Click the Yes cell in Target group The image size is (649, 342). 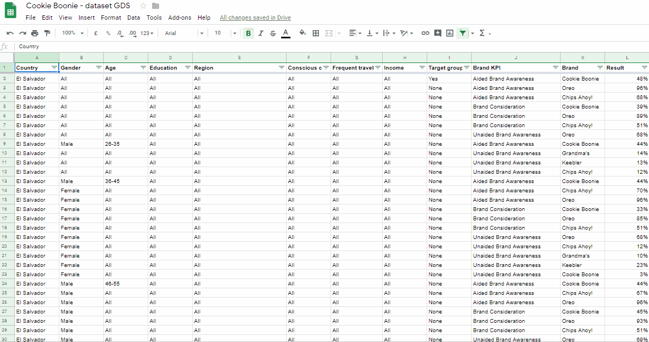pyautogui.click(x=449, y=78)
